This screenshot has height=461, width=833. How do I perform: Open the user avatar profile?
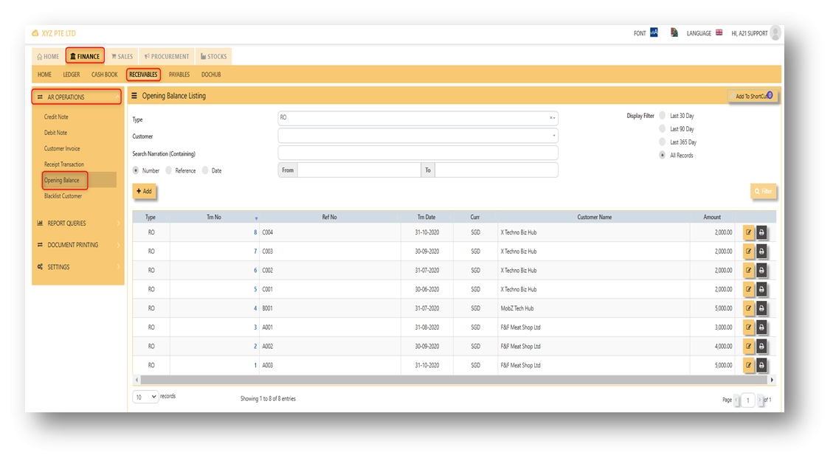click(x=775, y=32)
